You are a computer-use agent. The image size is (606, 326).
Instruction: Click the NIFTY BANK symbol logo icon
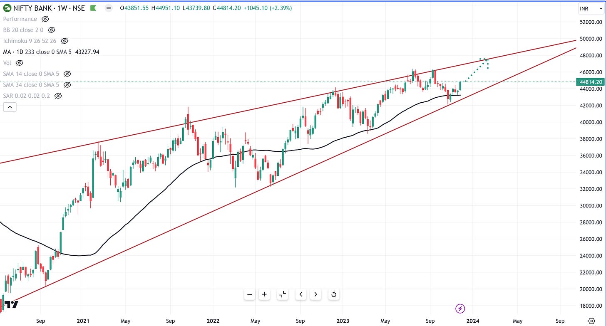tap(7, 8)
